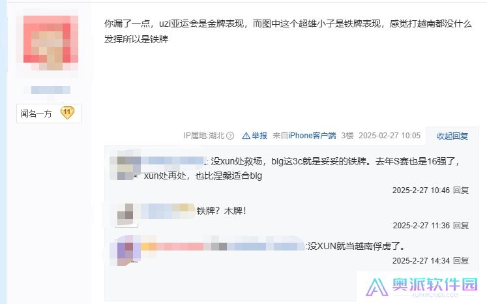Click the third reply's blurred username
Image resolution: width=487 pixels, height=304 pixels.
point(223,246)
